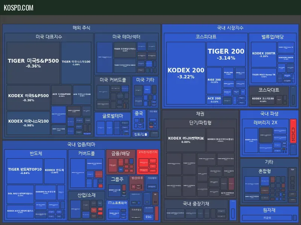Viewport: 301px width, 225px height.
Task: Open the KODEX 레버리지 tile
Action: pyautogui.click(x=251, y=140)
